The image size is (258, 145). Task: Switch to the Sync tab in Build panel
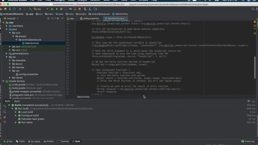point(17,101)
